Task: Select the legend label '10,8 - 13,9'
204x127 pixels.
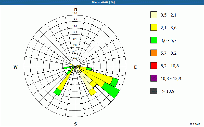Action: (x=171, y=79)
